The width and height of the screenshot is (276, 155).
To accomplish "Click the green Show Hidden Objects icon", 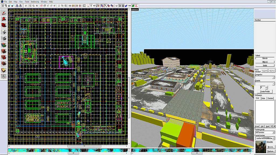I will click(55, 6).
